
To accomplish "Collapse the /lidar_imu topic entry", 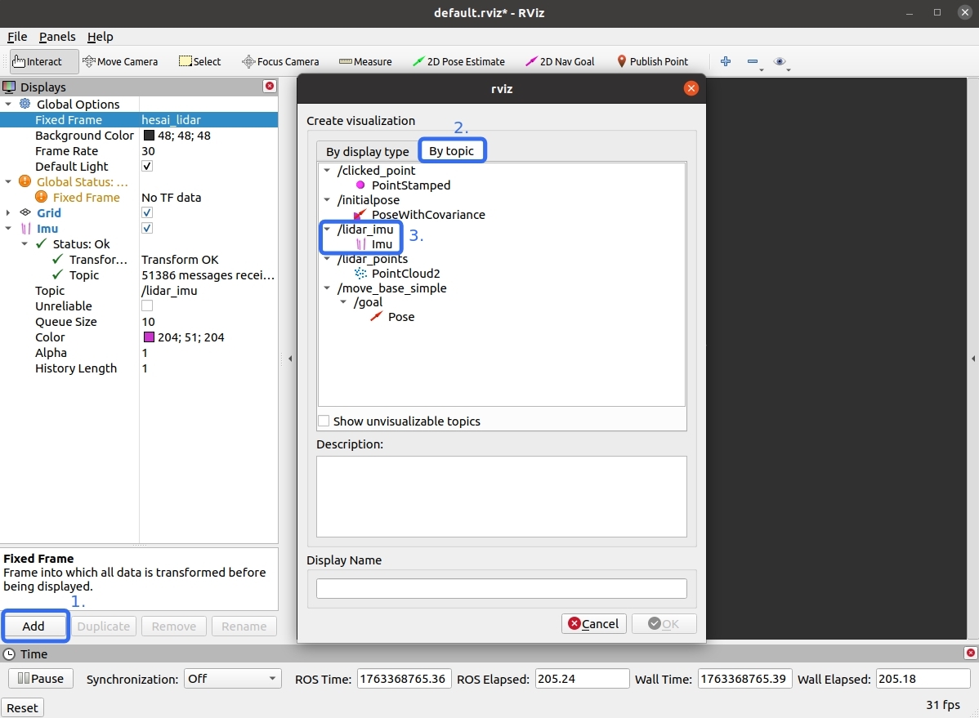I will [327, 230].
